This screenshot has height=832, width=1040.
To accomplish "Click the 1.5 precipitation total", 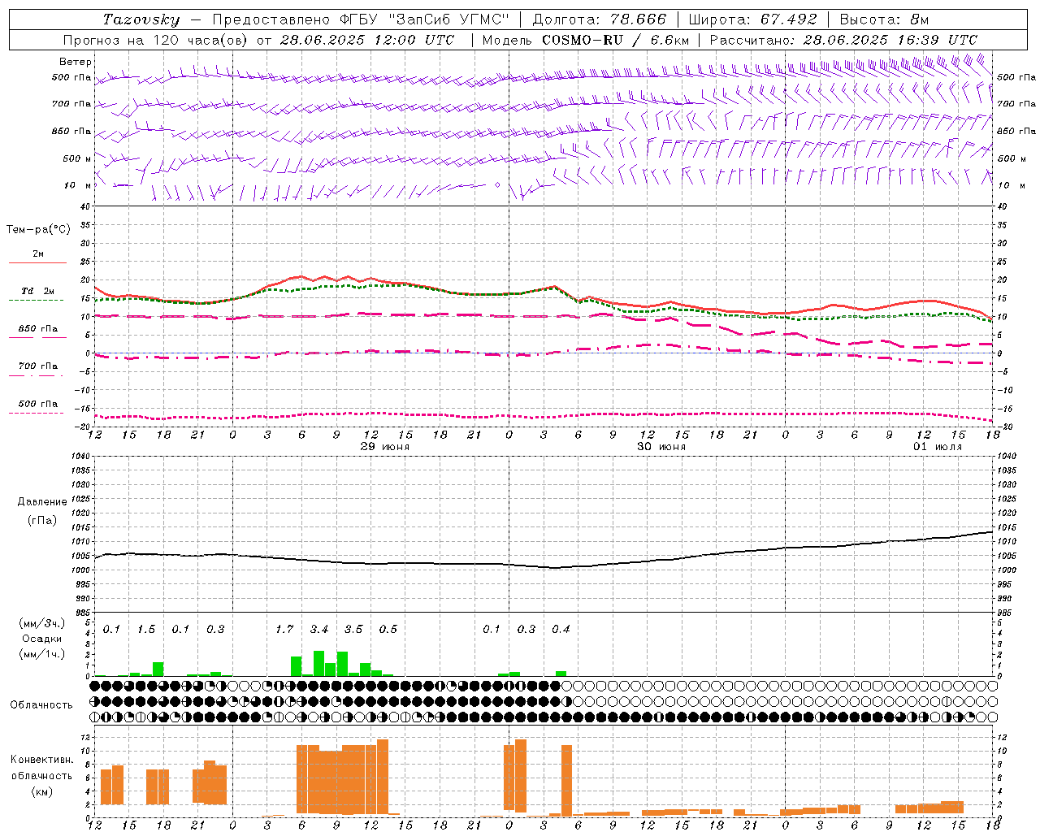I will click(x=146, y=630).
